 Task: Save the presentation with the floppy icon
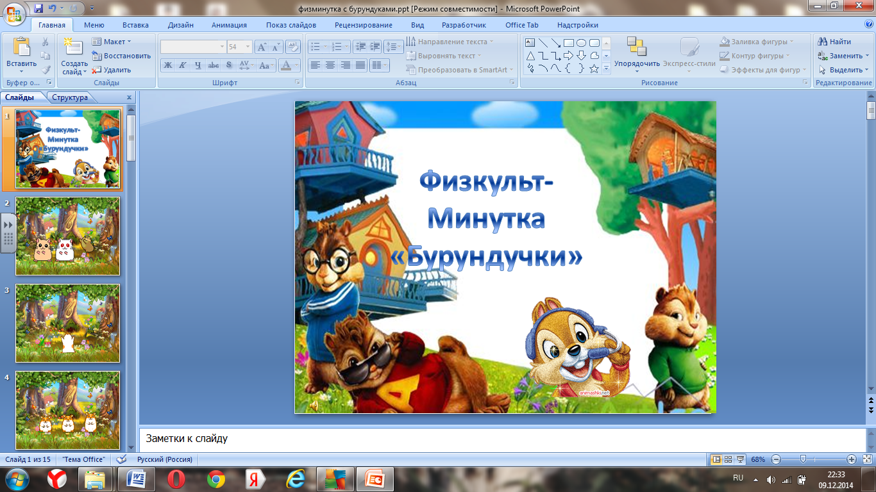coord(38,8)
